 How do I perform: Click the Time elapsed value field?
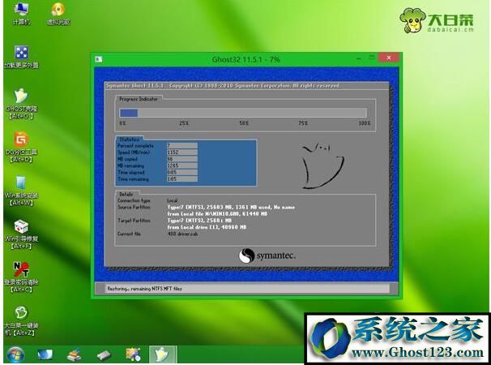(182, 172)
